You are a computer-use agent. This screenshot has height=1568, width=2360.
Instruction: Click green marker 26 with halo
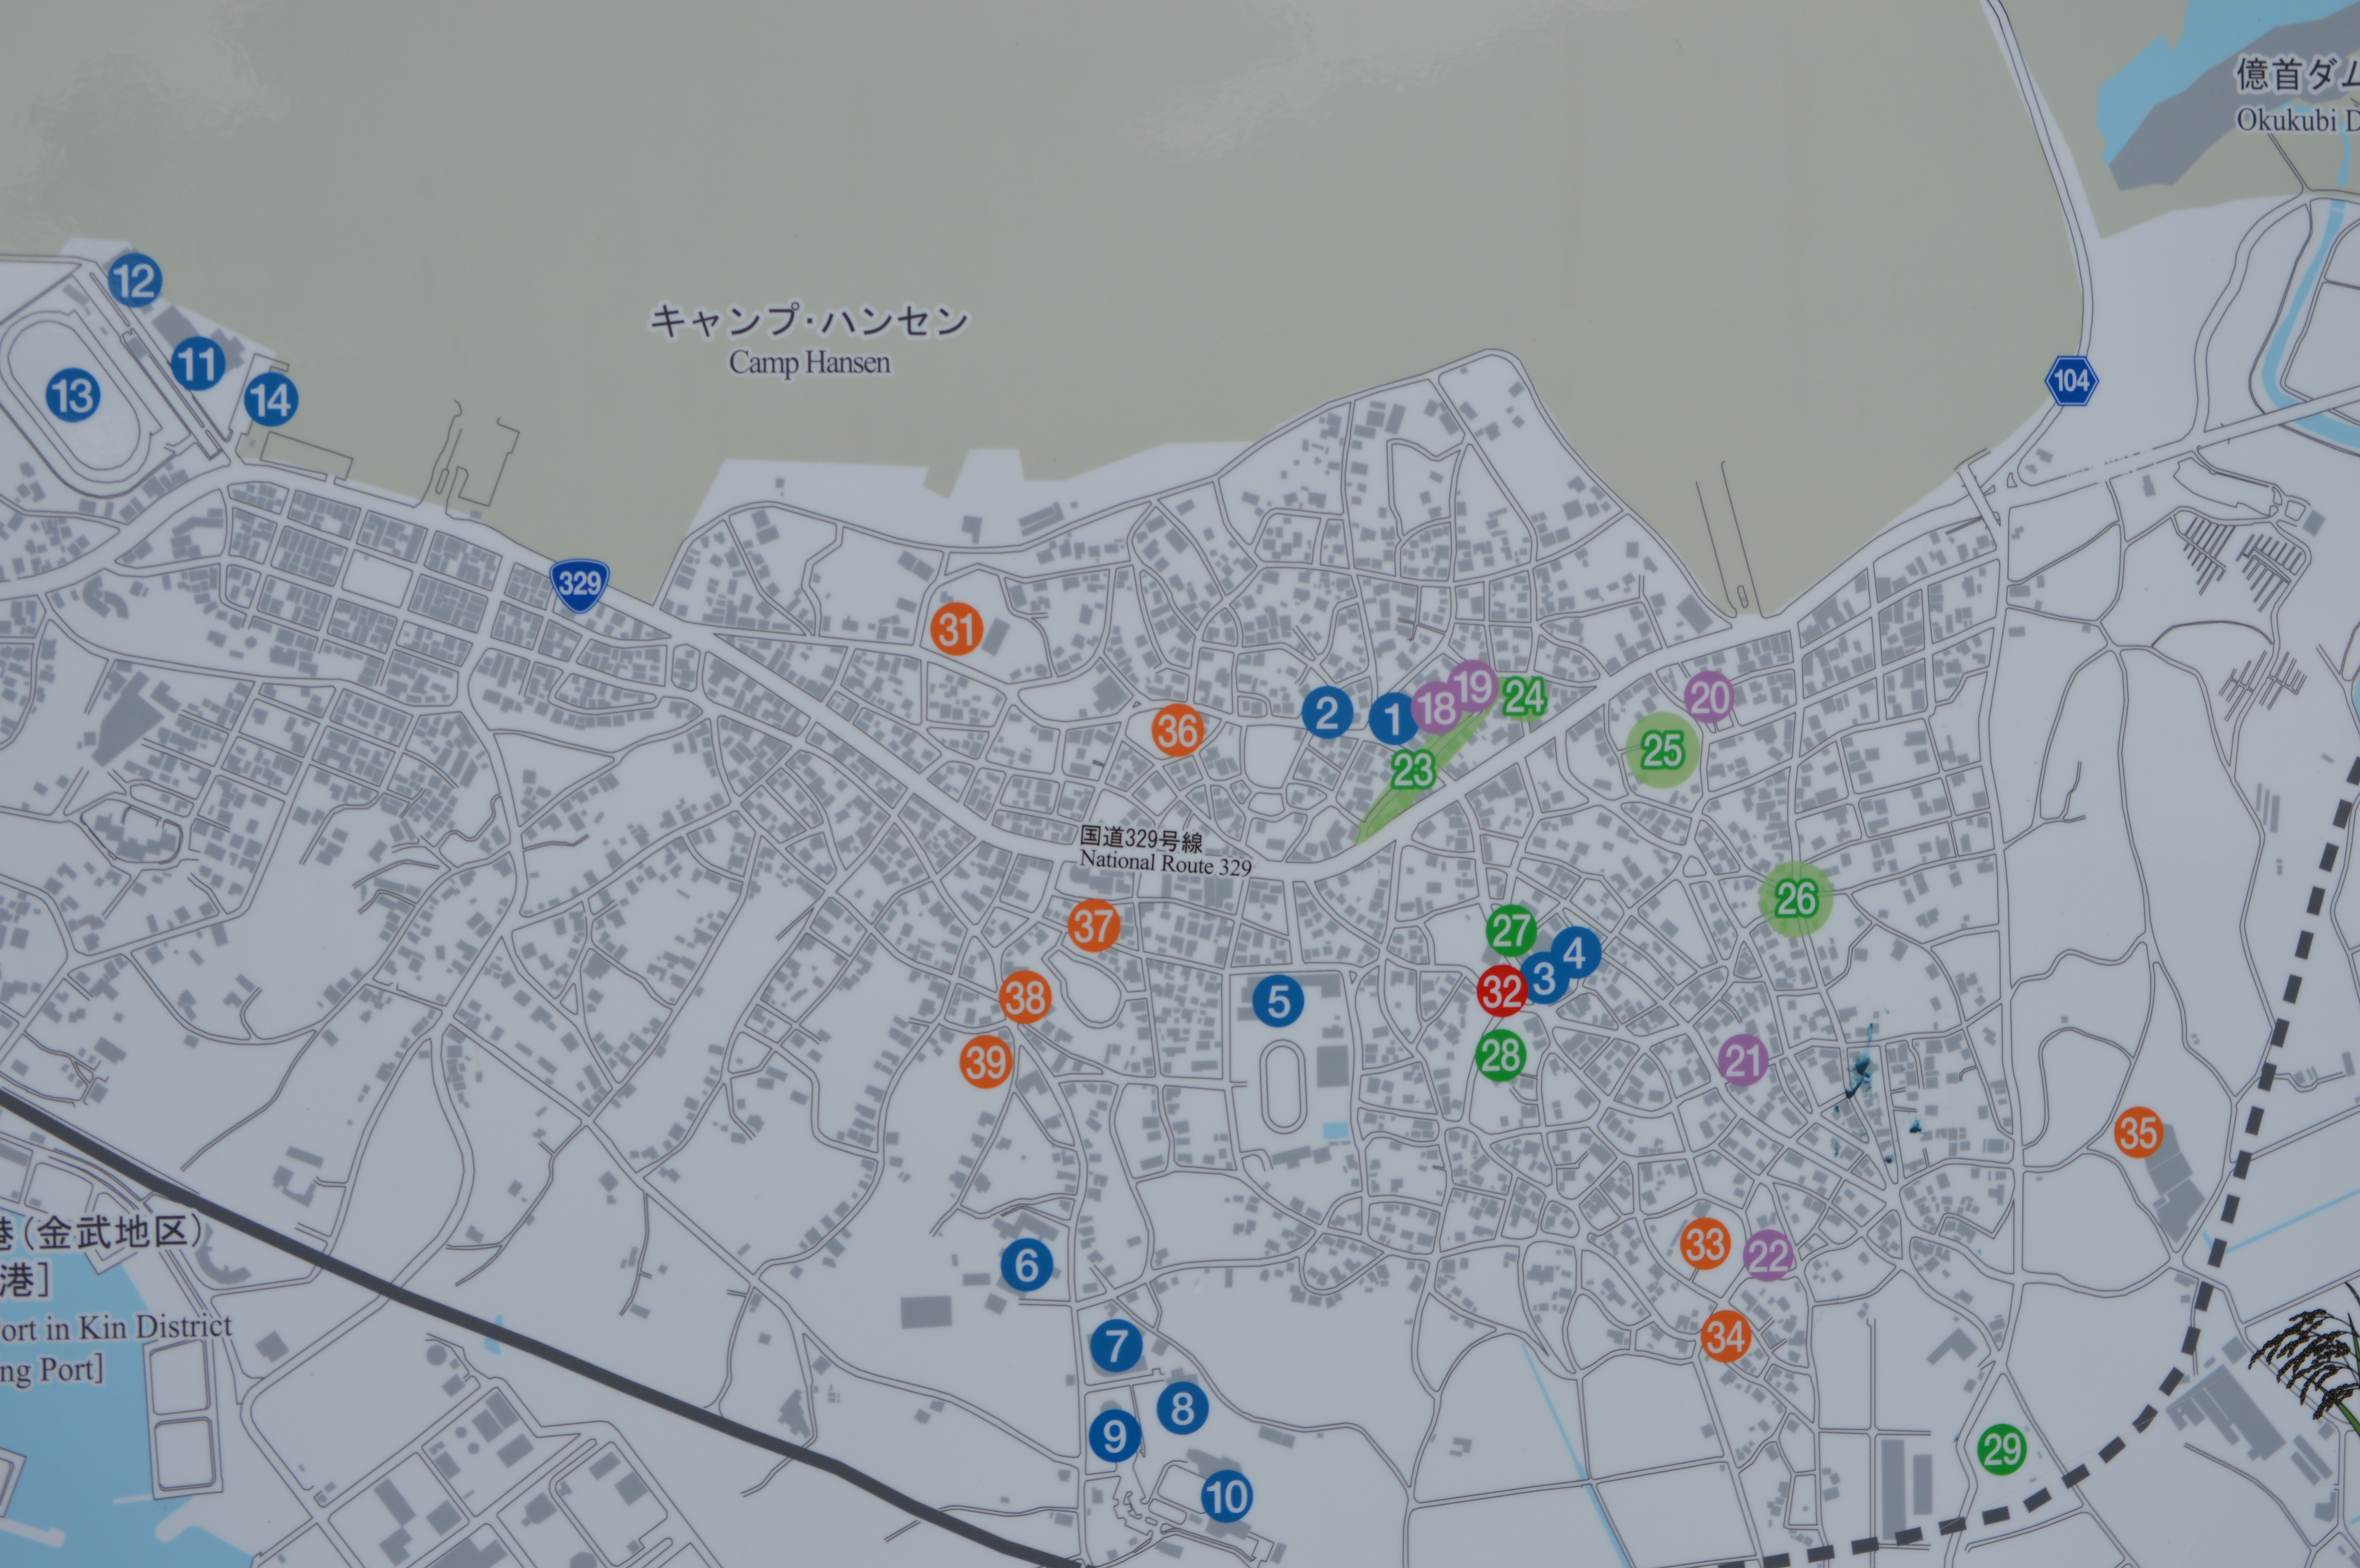click(x=1796, y=899)
